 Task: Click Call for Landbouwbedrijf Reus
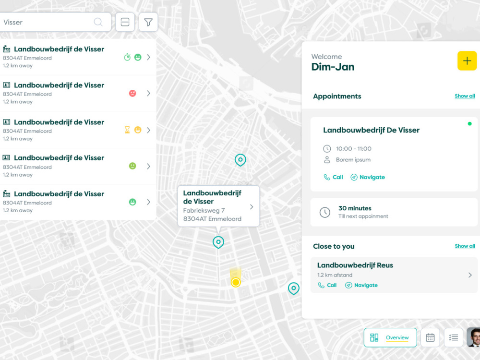(x=327, y=285)
